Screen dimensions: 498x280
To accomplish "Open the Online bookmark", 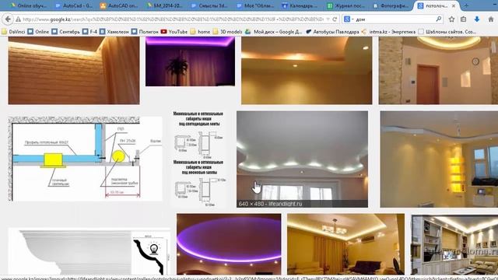I will coord(38,31).
